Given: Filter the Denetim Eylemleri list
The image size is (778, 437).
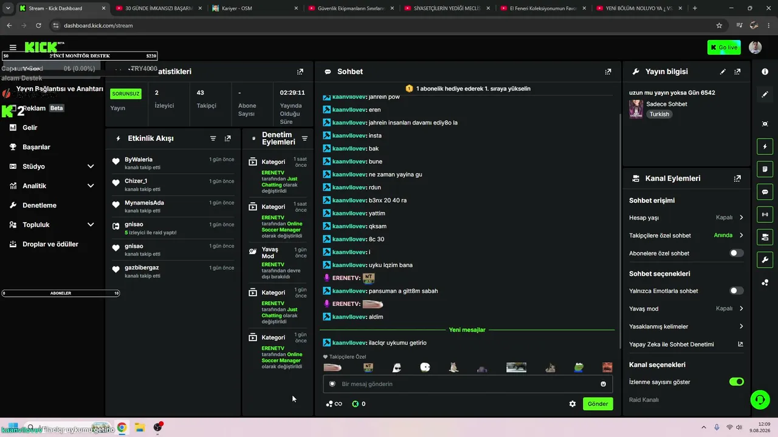Looking at the screenshot, I should coord(305,138).
